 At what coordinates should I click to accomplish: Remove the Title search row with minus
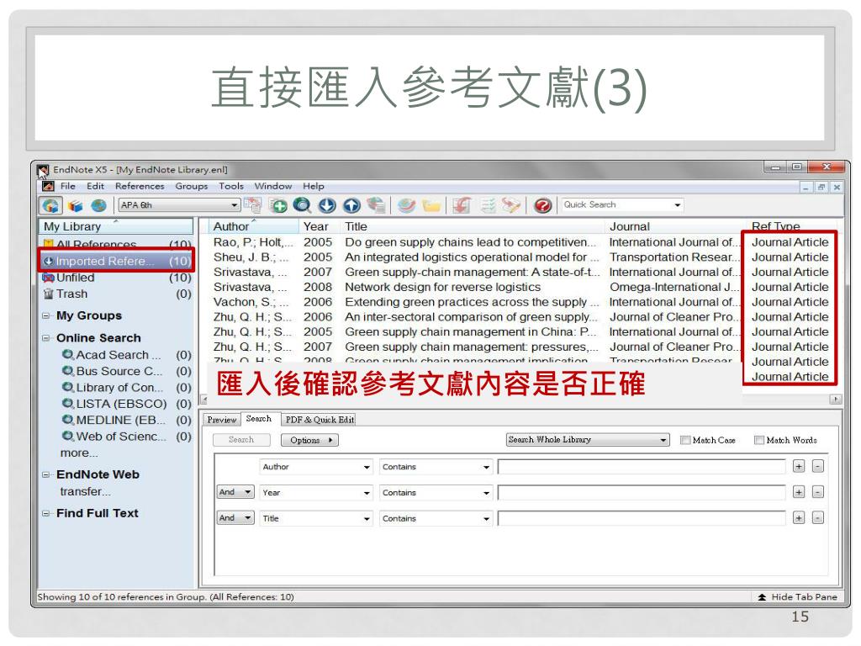click(x=818, y=518)
